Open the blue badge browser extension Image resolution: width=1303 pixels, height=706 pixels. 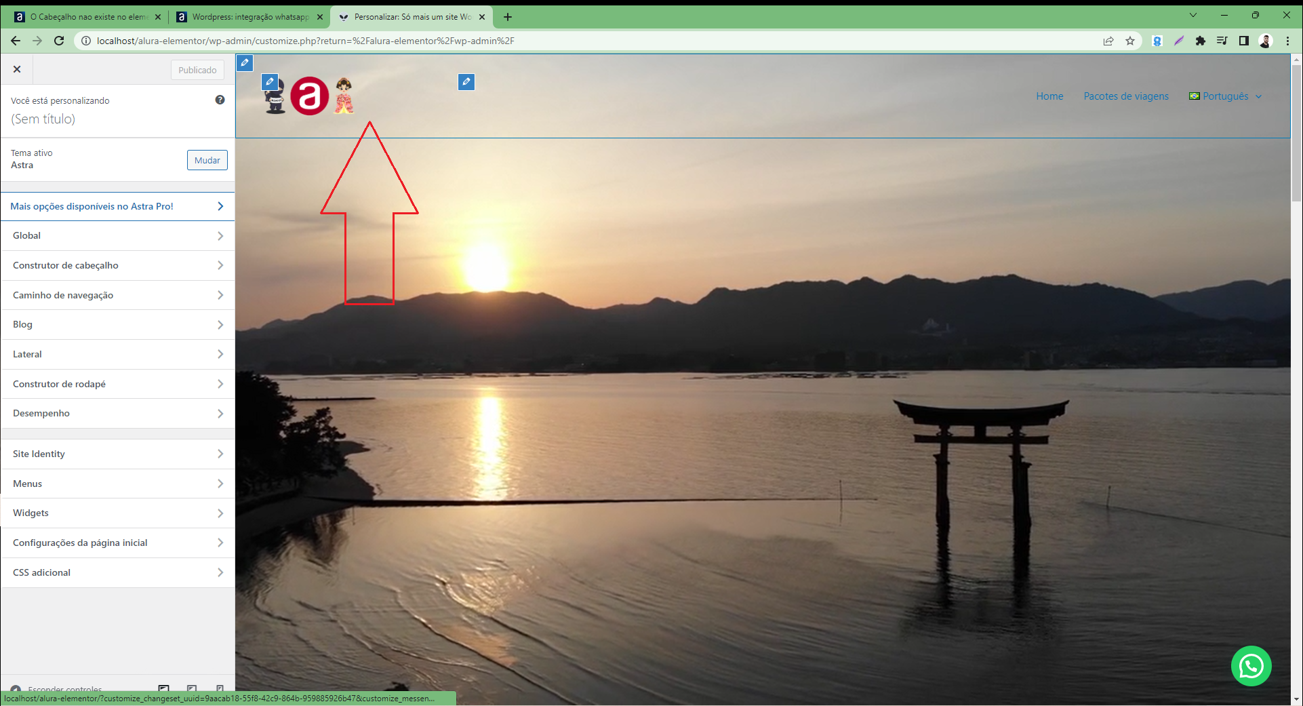pos(1157,41)
